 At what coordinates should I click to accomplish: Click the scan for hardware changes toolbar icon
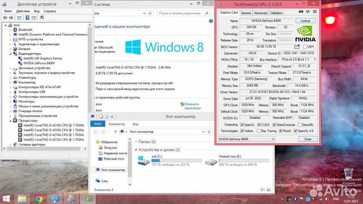point(42,18)
